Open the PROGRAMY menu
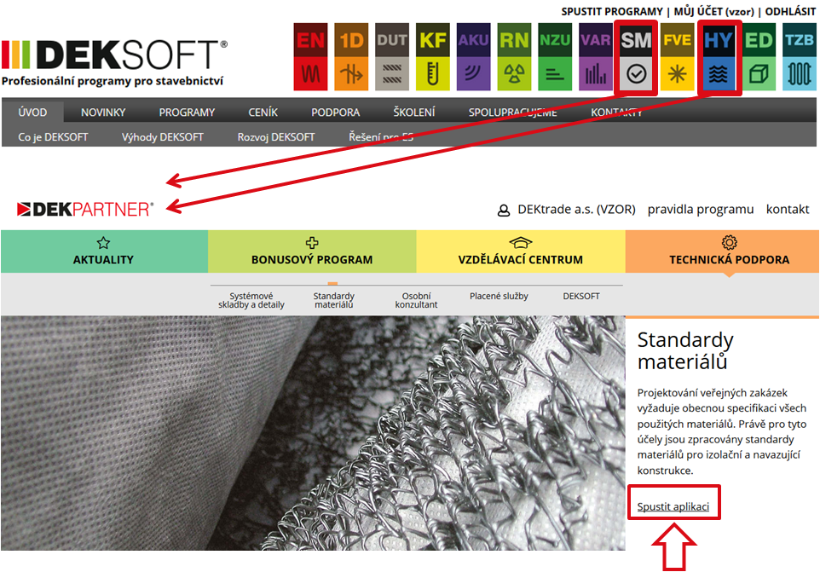 (187, 113)
